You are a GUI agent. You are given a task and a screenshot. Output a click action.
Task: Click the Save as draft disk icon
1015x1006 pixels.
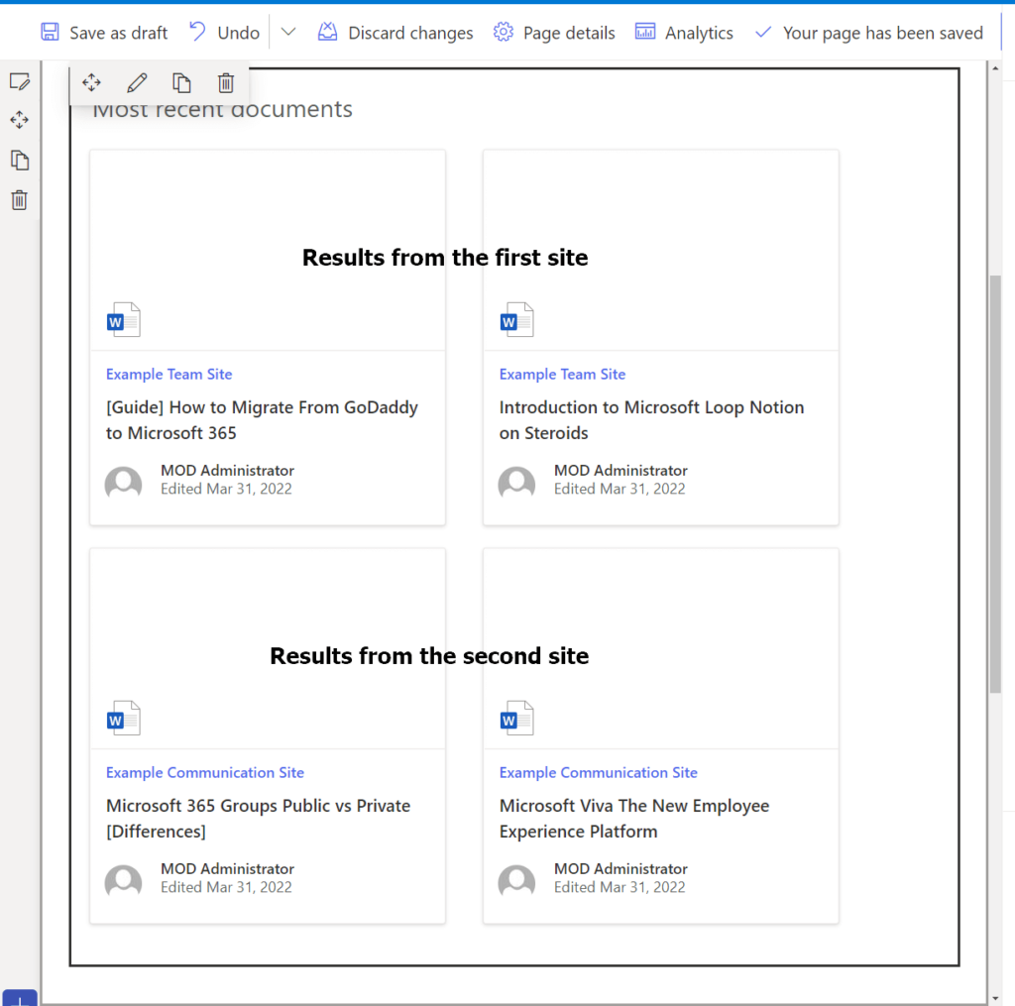50,32
